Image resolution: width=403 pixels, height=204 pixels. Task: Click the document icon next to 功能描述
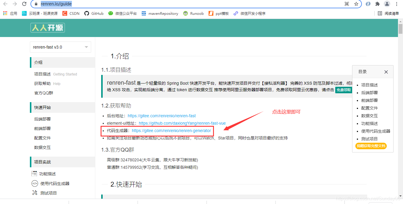coord(35,174)
